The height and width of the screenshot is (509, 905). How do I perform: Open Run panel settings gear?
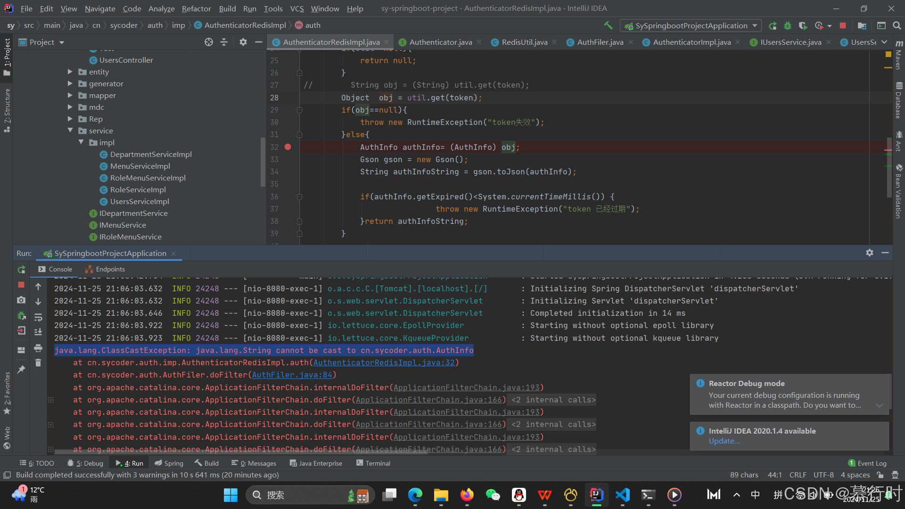tap(870, 253)
